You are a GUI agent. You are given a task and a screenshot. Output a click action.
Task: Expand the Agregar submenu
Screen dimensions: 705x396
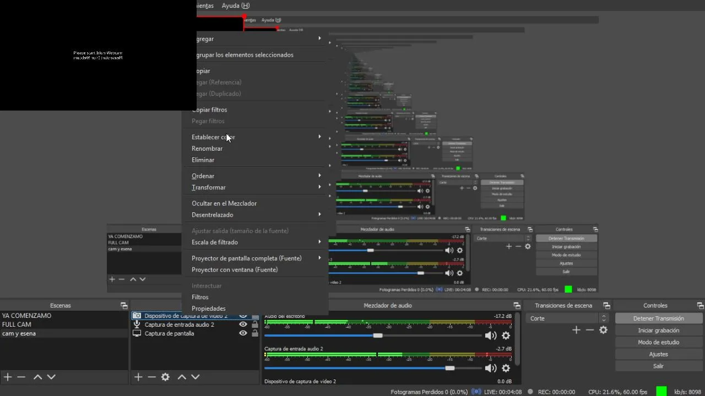click(319, 38)
